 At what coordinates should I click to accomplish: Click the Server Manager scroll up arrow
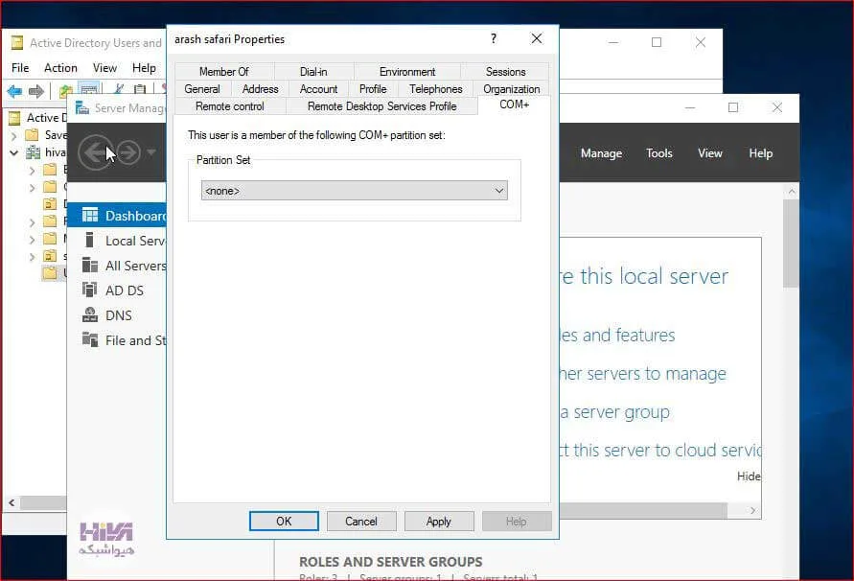792,192
